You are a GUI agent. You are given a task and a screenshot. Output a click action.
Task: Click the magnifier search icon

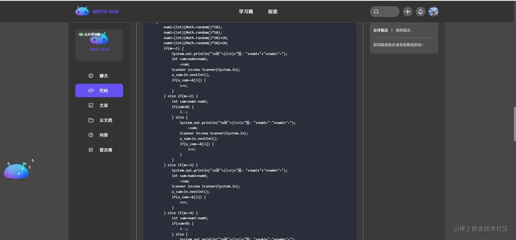coord(376,12)
